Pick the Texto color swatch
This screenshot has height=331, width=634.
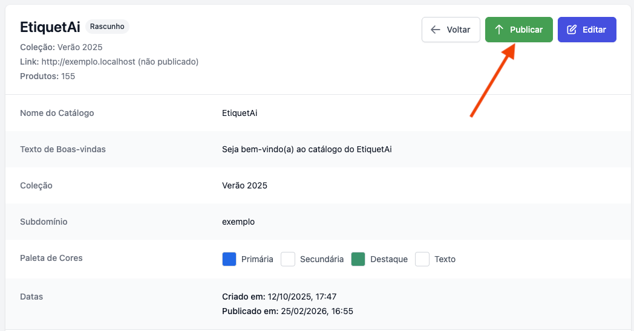(x=422, y=259)
